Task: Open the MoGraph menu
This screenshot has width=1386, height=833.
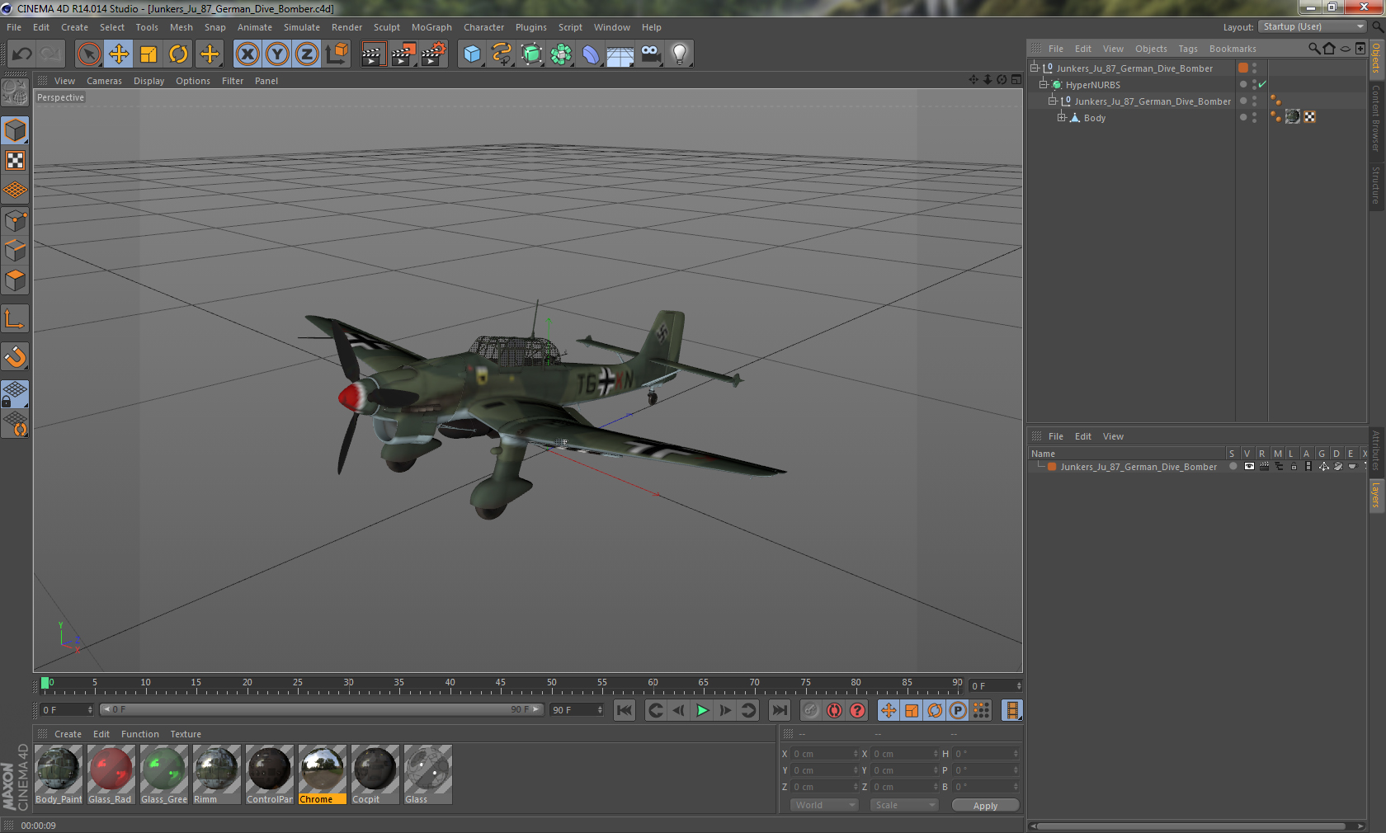Action: pyautogui.click(x=431, y=27)
